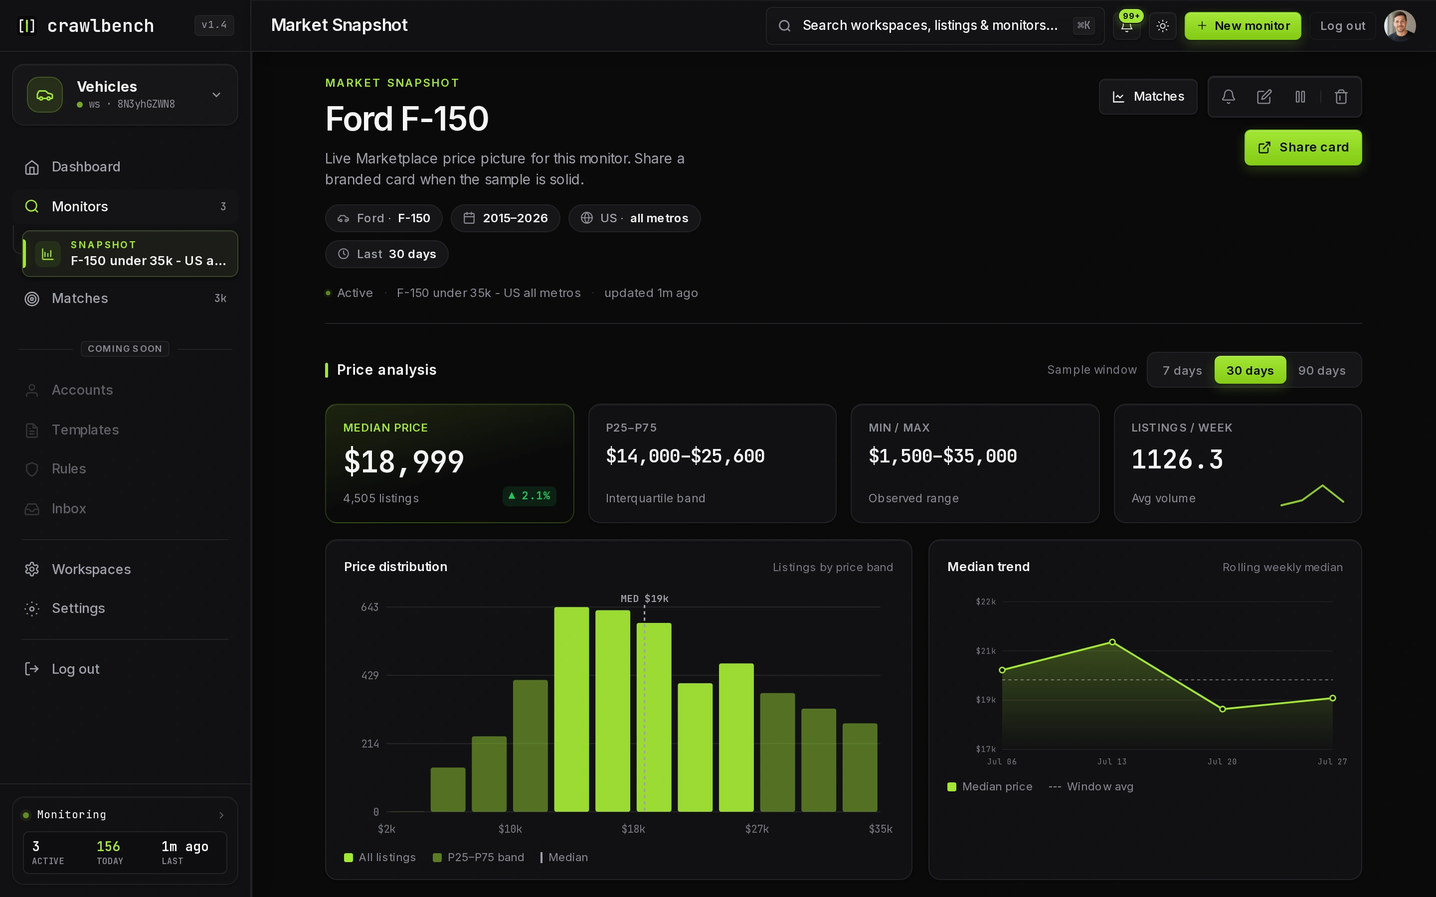Click the 156 TODAY monitoring stat
This screenshot has height=897, width=1436.
click(x=110, y=853)
